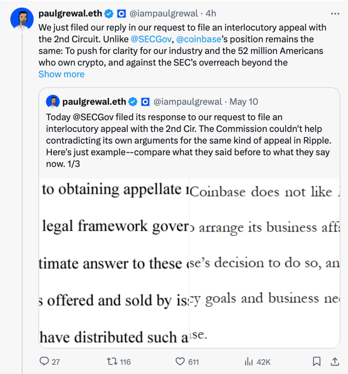
Task: Open right document image mentioning Coinbase
Action: (x=264, y=263)
